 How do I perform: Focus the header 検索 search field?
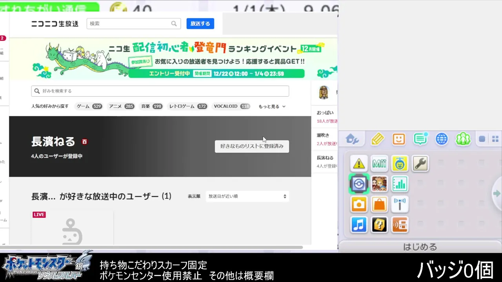(x=133, y=23)
